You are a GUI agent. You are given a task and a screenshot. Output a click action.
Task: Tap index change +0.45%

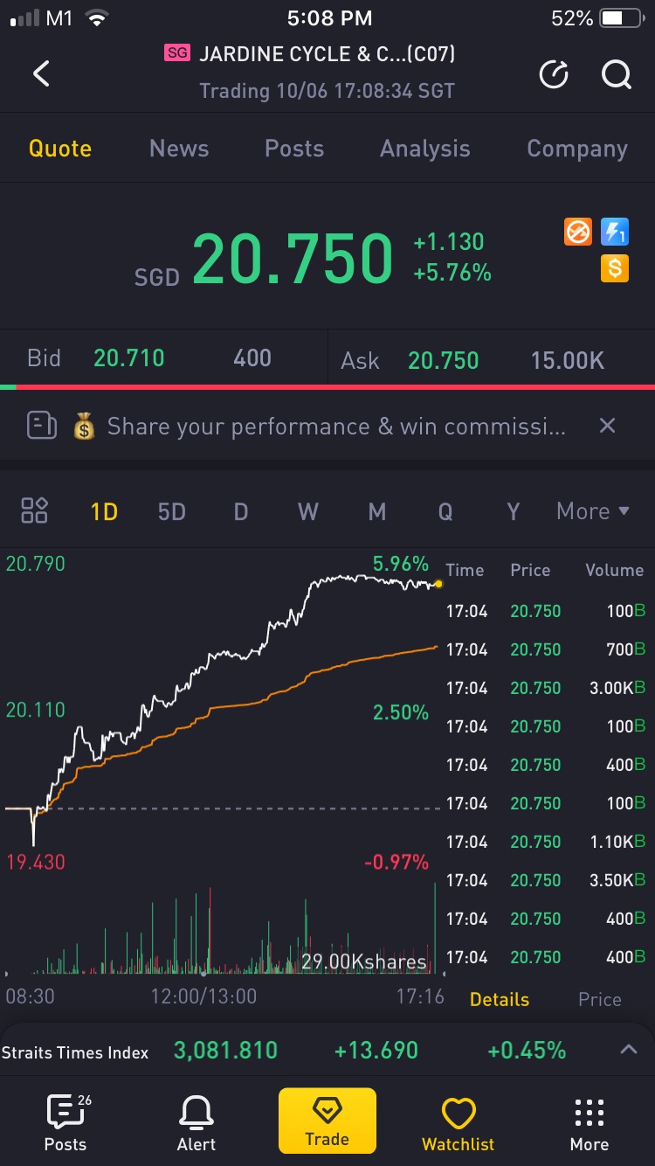point(527,1051)
